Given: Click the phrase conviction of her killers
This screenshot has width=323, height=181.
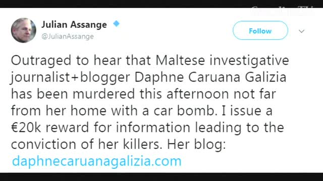Looking at the screenshot, I should (x=86, y=144).
